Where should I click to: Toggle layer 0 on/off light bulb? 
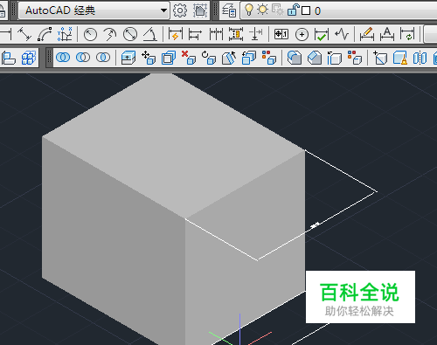[248, 10]
